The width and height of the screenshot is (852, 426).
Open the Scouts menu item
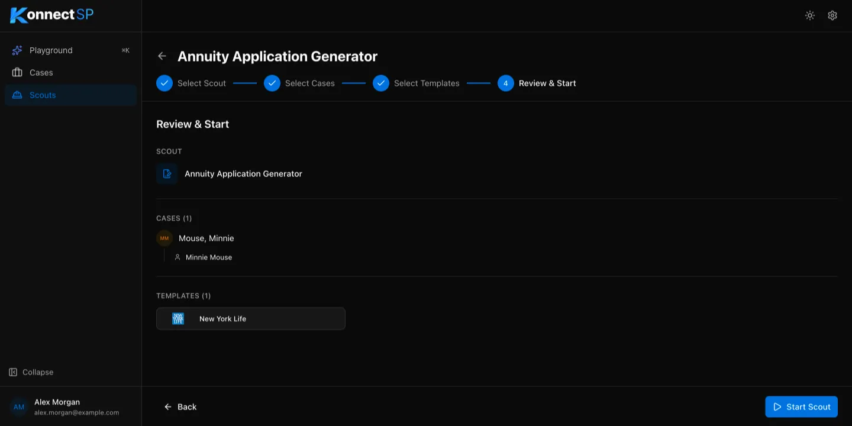71,95
